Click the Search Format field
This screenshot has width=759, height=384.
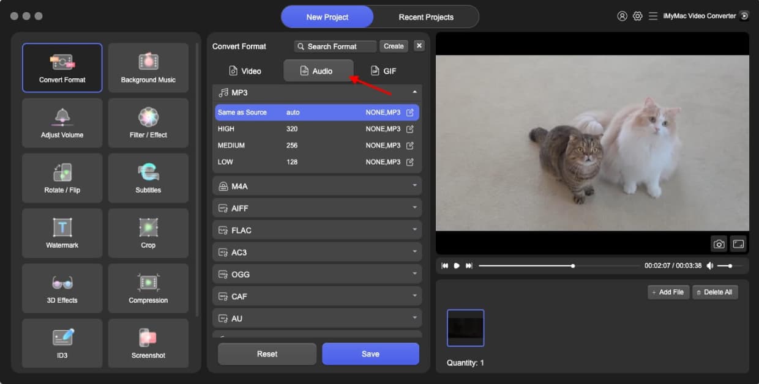[335, 46]
